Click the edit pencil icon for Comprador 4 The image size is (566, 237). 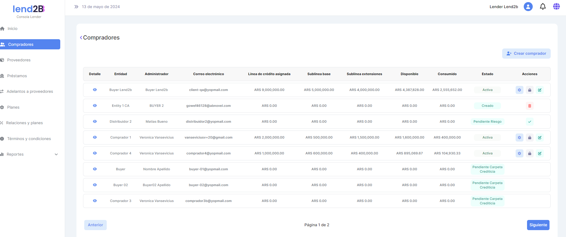(x=540, y=154)
